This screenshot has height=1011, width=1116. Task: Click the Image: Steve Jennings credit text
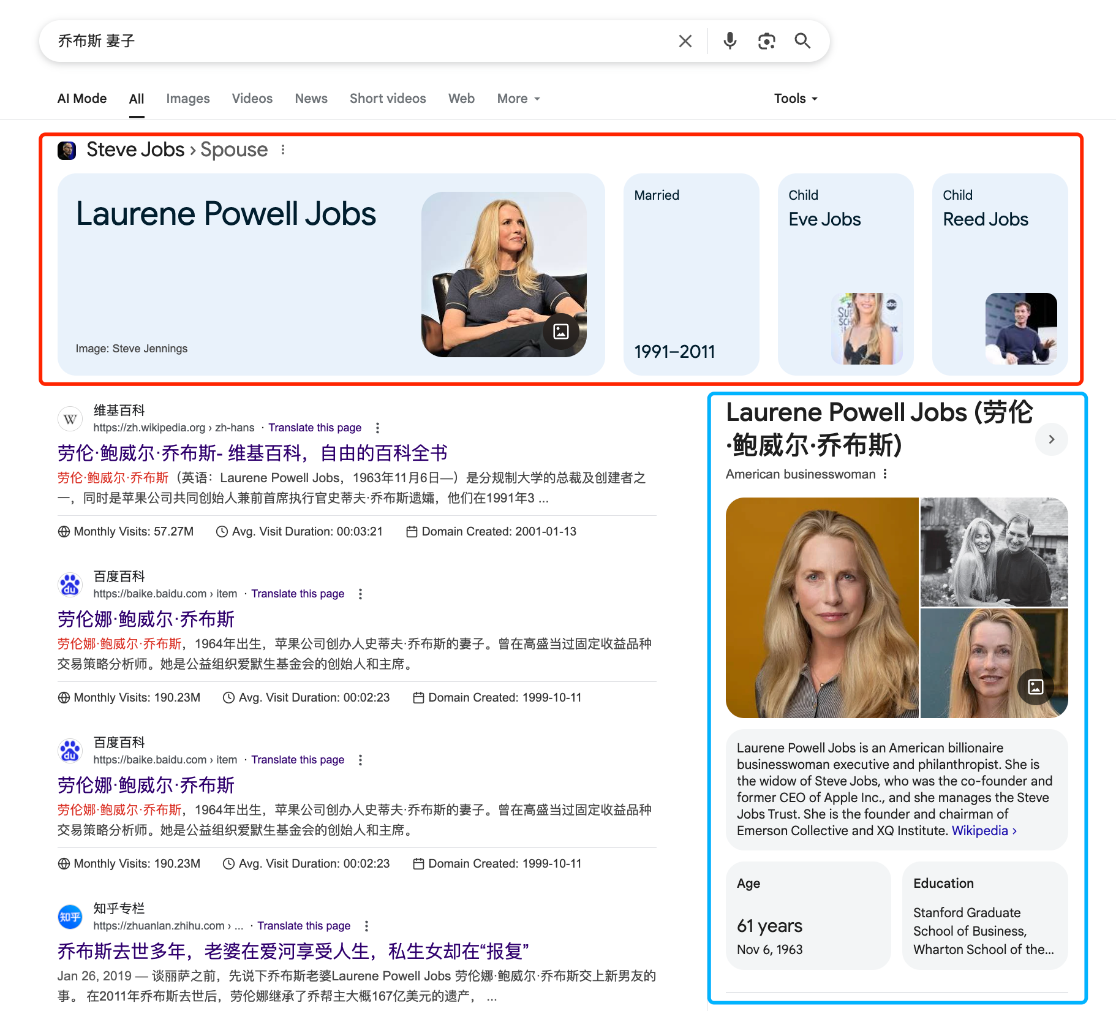(132, 349)
